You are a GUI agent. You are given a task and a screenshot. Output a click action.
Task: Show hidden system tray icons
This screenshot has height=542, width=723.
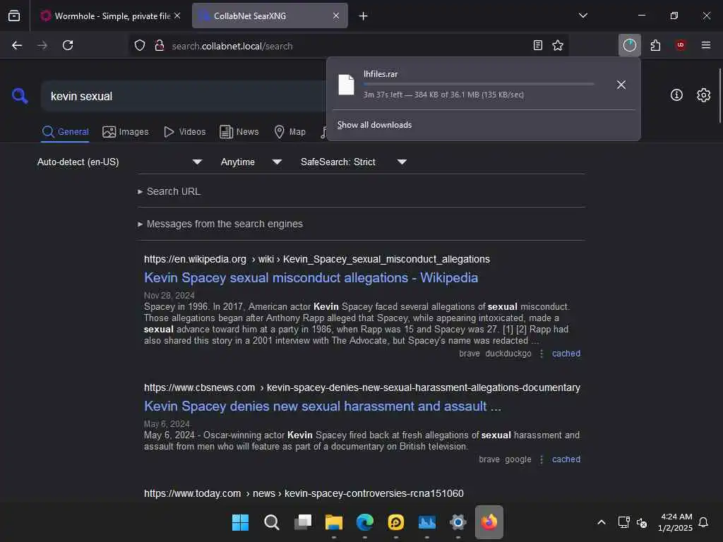[x=602, y=522]
